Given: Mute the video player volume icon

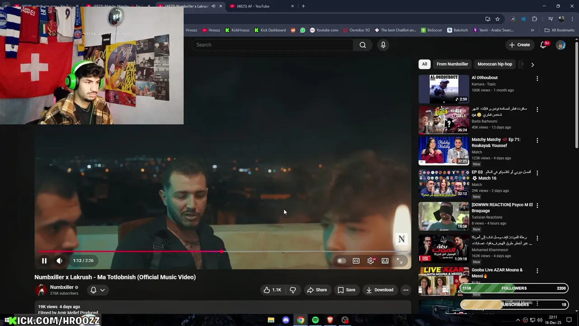Looking at the screenshot, I should point(59,261).
